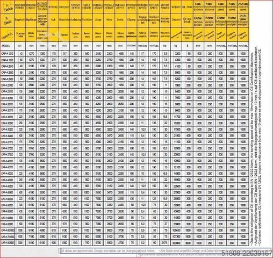273x258 pixels.
Task: Click weight value 3200 in first row
Action: 177,54
